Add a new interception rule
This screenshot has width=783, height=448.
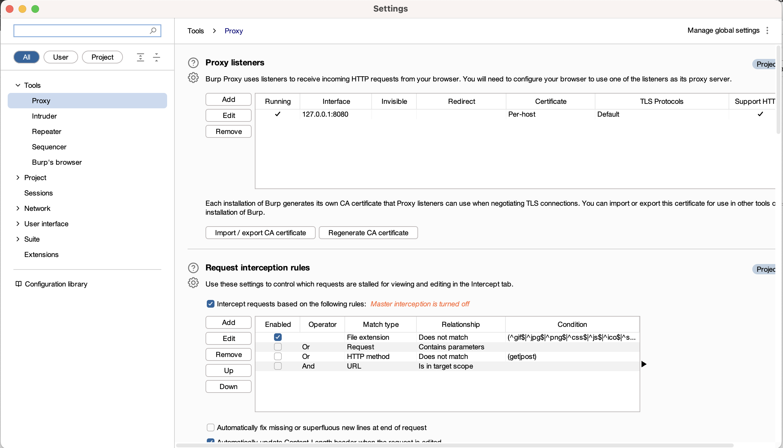click(229, 322)
